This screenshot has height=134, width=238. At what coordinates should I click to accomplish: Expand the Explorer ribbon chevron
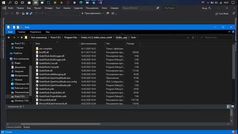point(229,32)
